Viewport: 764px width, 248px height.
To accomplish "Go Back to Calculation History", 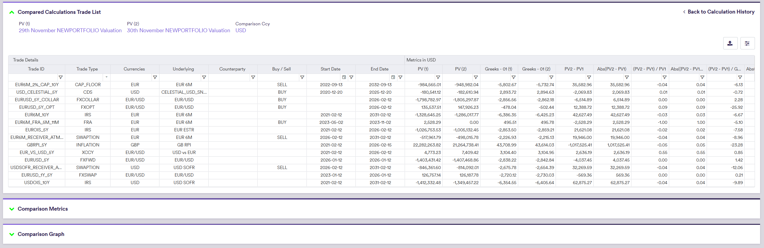I will point(721,12).
